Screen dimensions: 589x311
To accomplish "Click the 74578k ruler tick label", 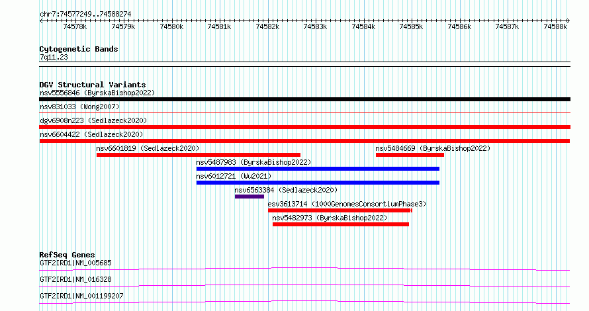I will click(75, 26).
